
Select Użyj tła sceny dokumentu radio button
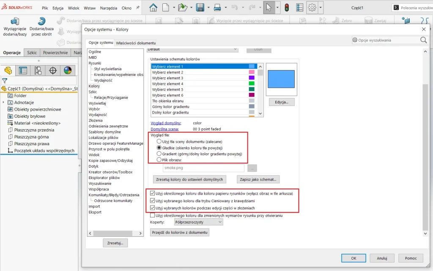click(x=159, y=141)
